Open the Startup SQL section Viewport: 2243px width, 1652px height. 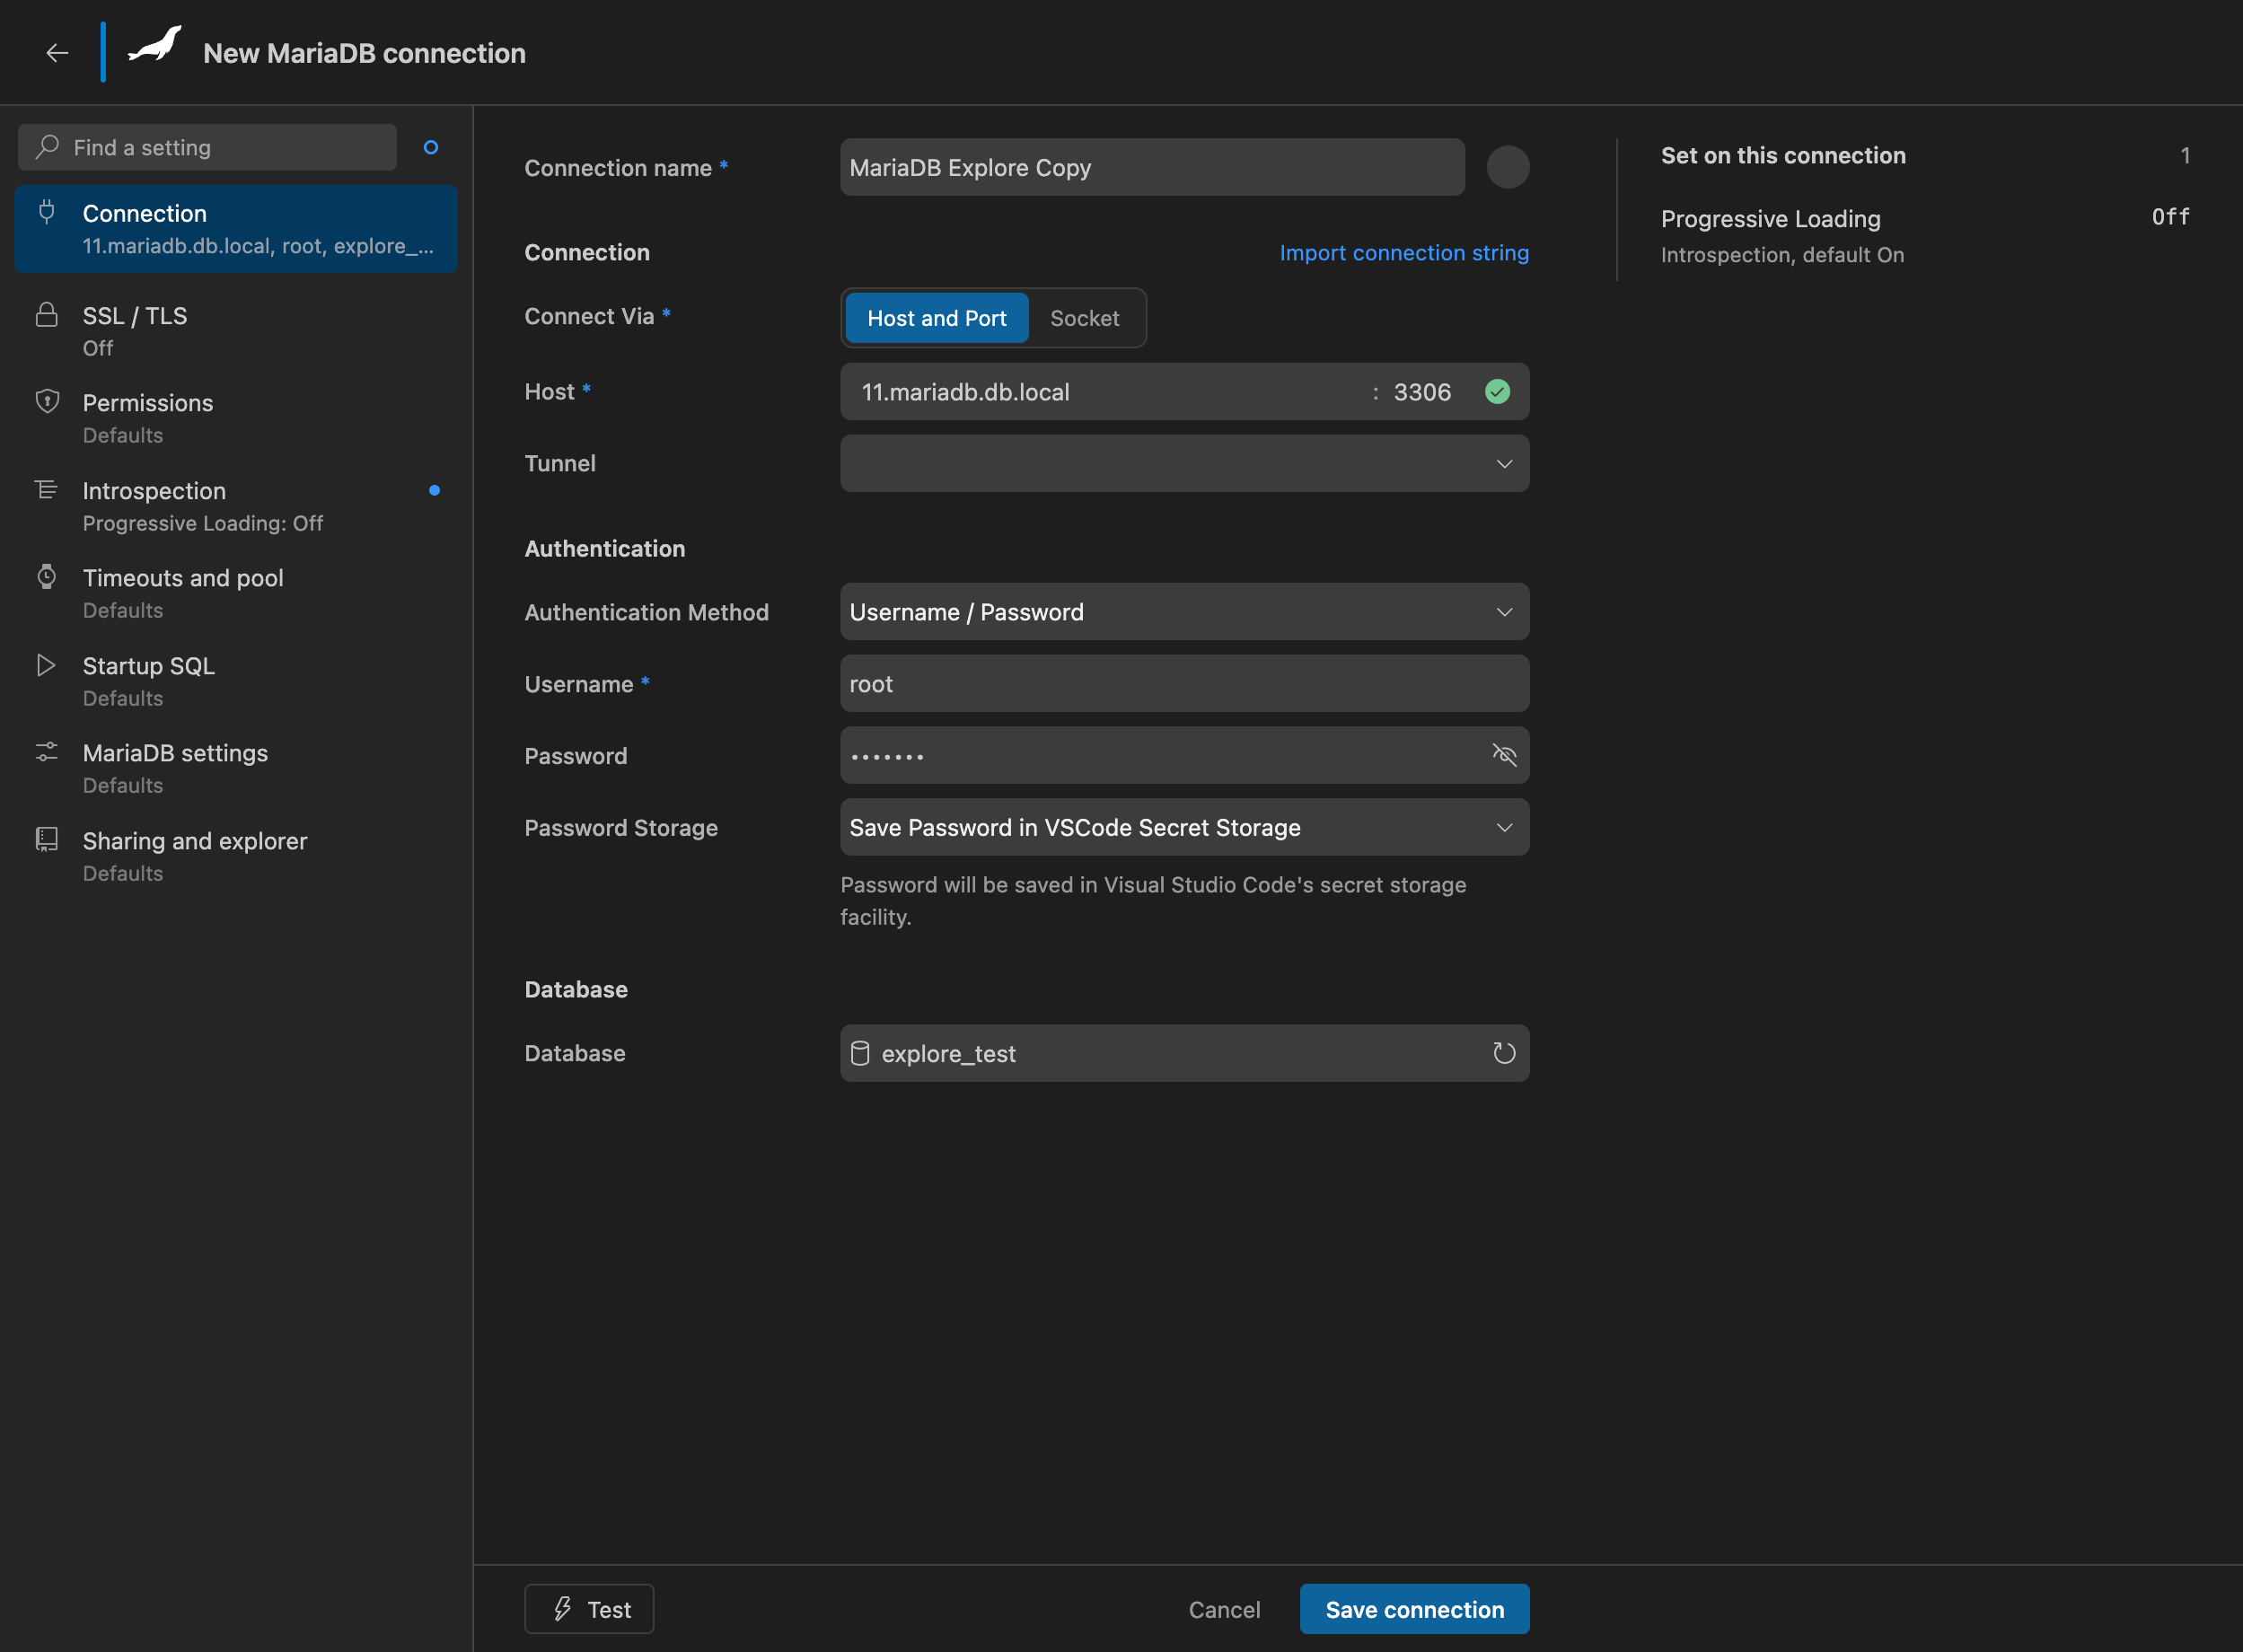(236, 681)
